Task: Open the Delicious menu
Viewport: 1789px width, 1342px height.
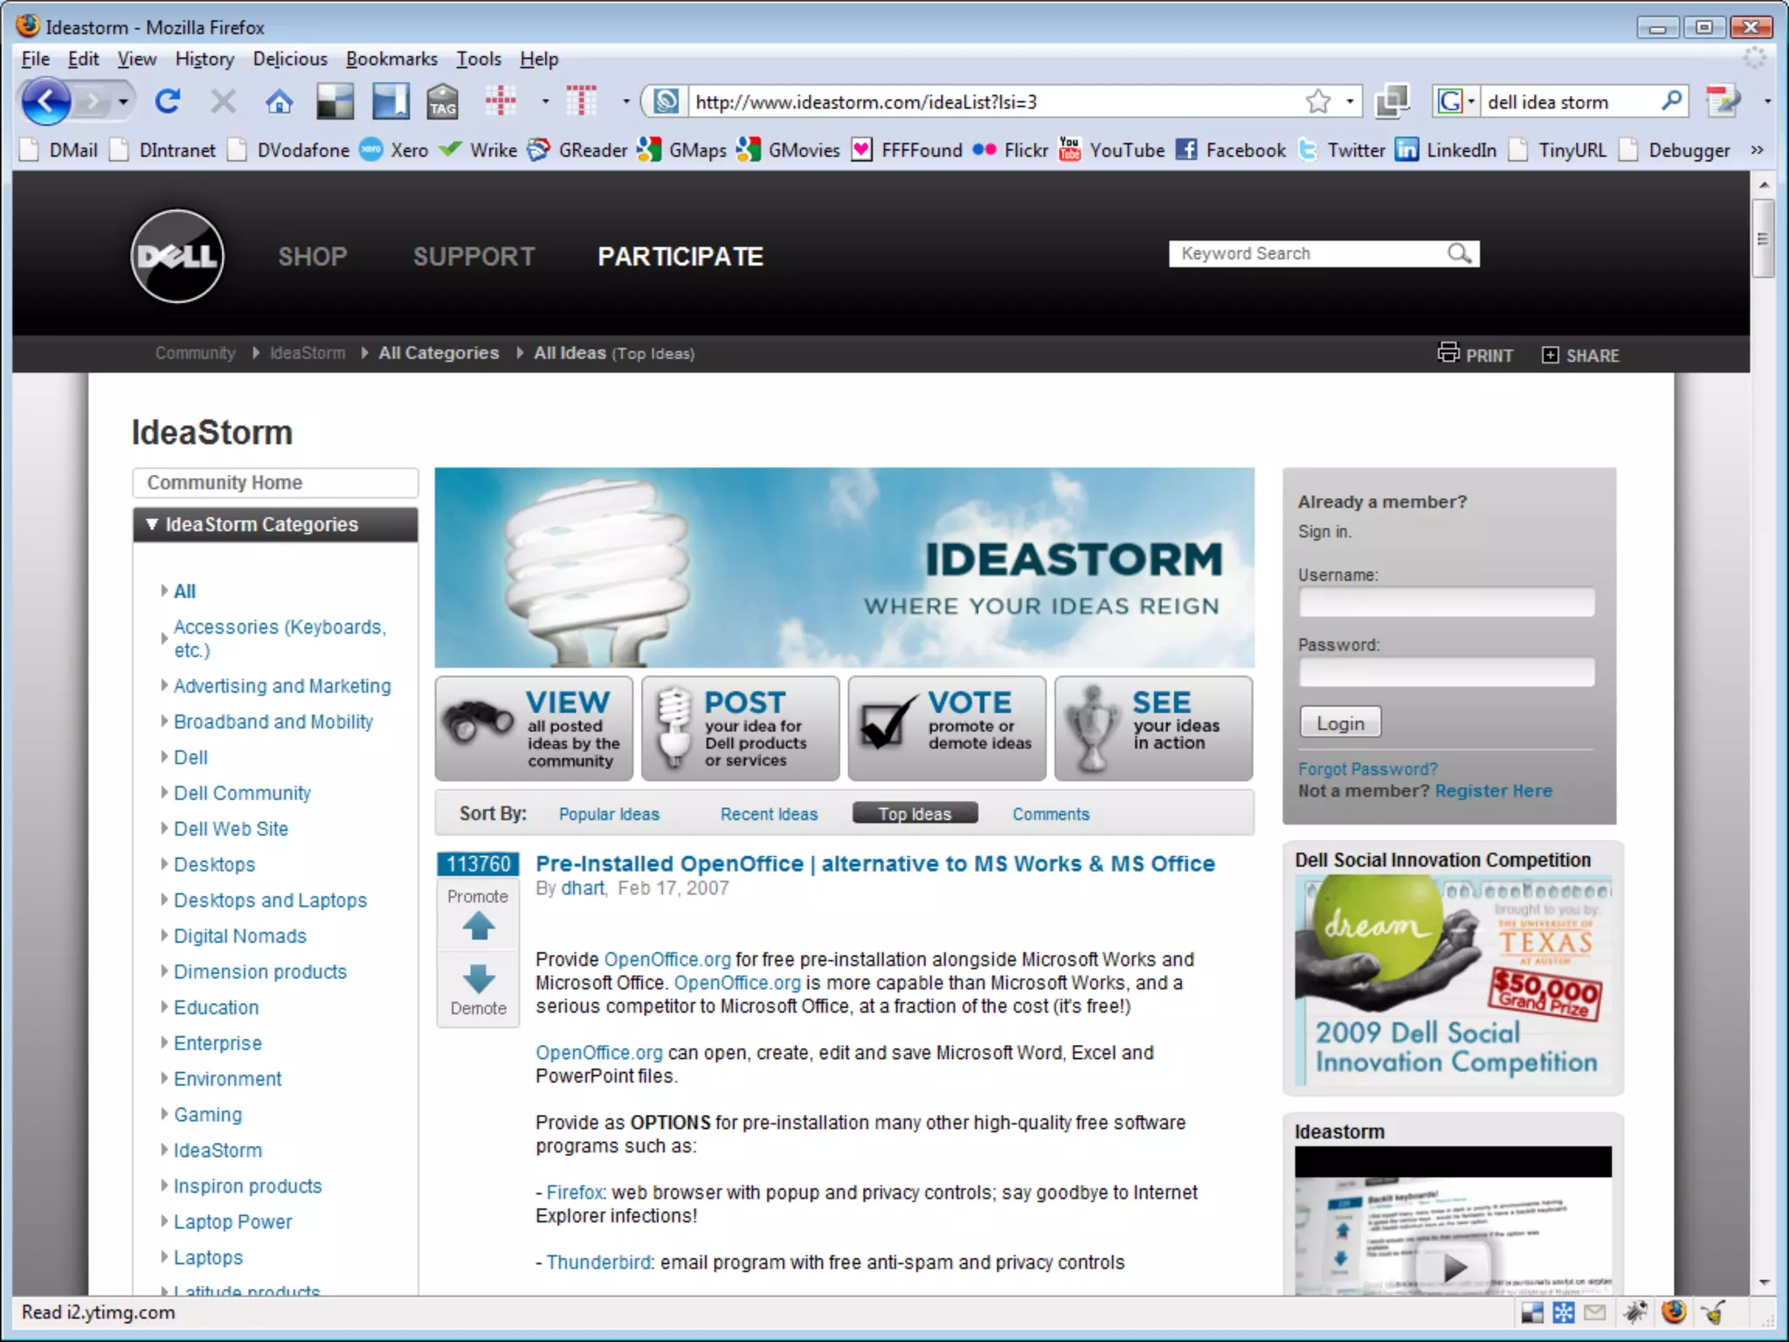Action: (x=290, y=59)
